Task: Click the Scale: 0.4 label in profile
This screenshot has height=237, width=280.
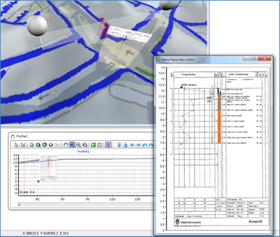Action: click(27, 192)
